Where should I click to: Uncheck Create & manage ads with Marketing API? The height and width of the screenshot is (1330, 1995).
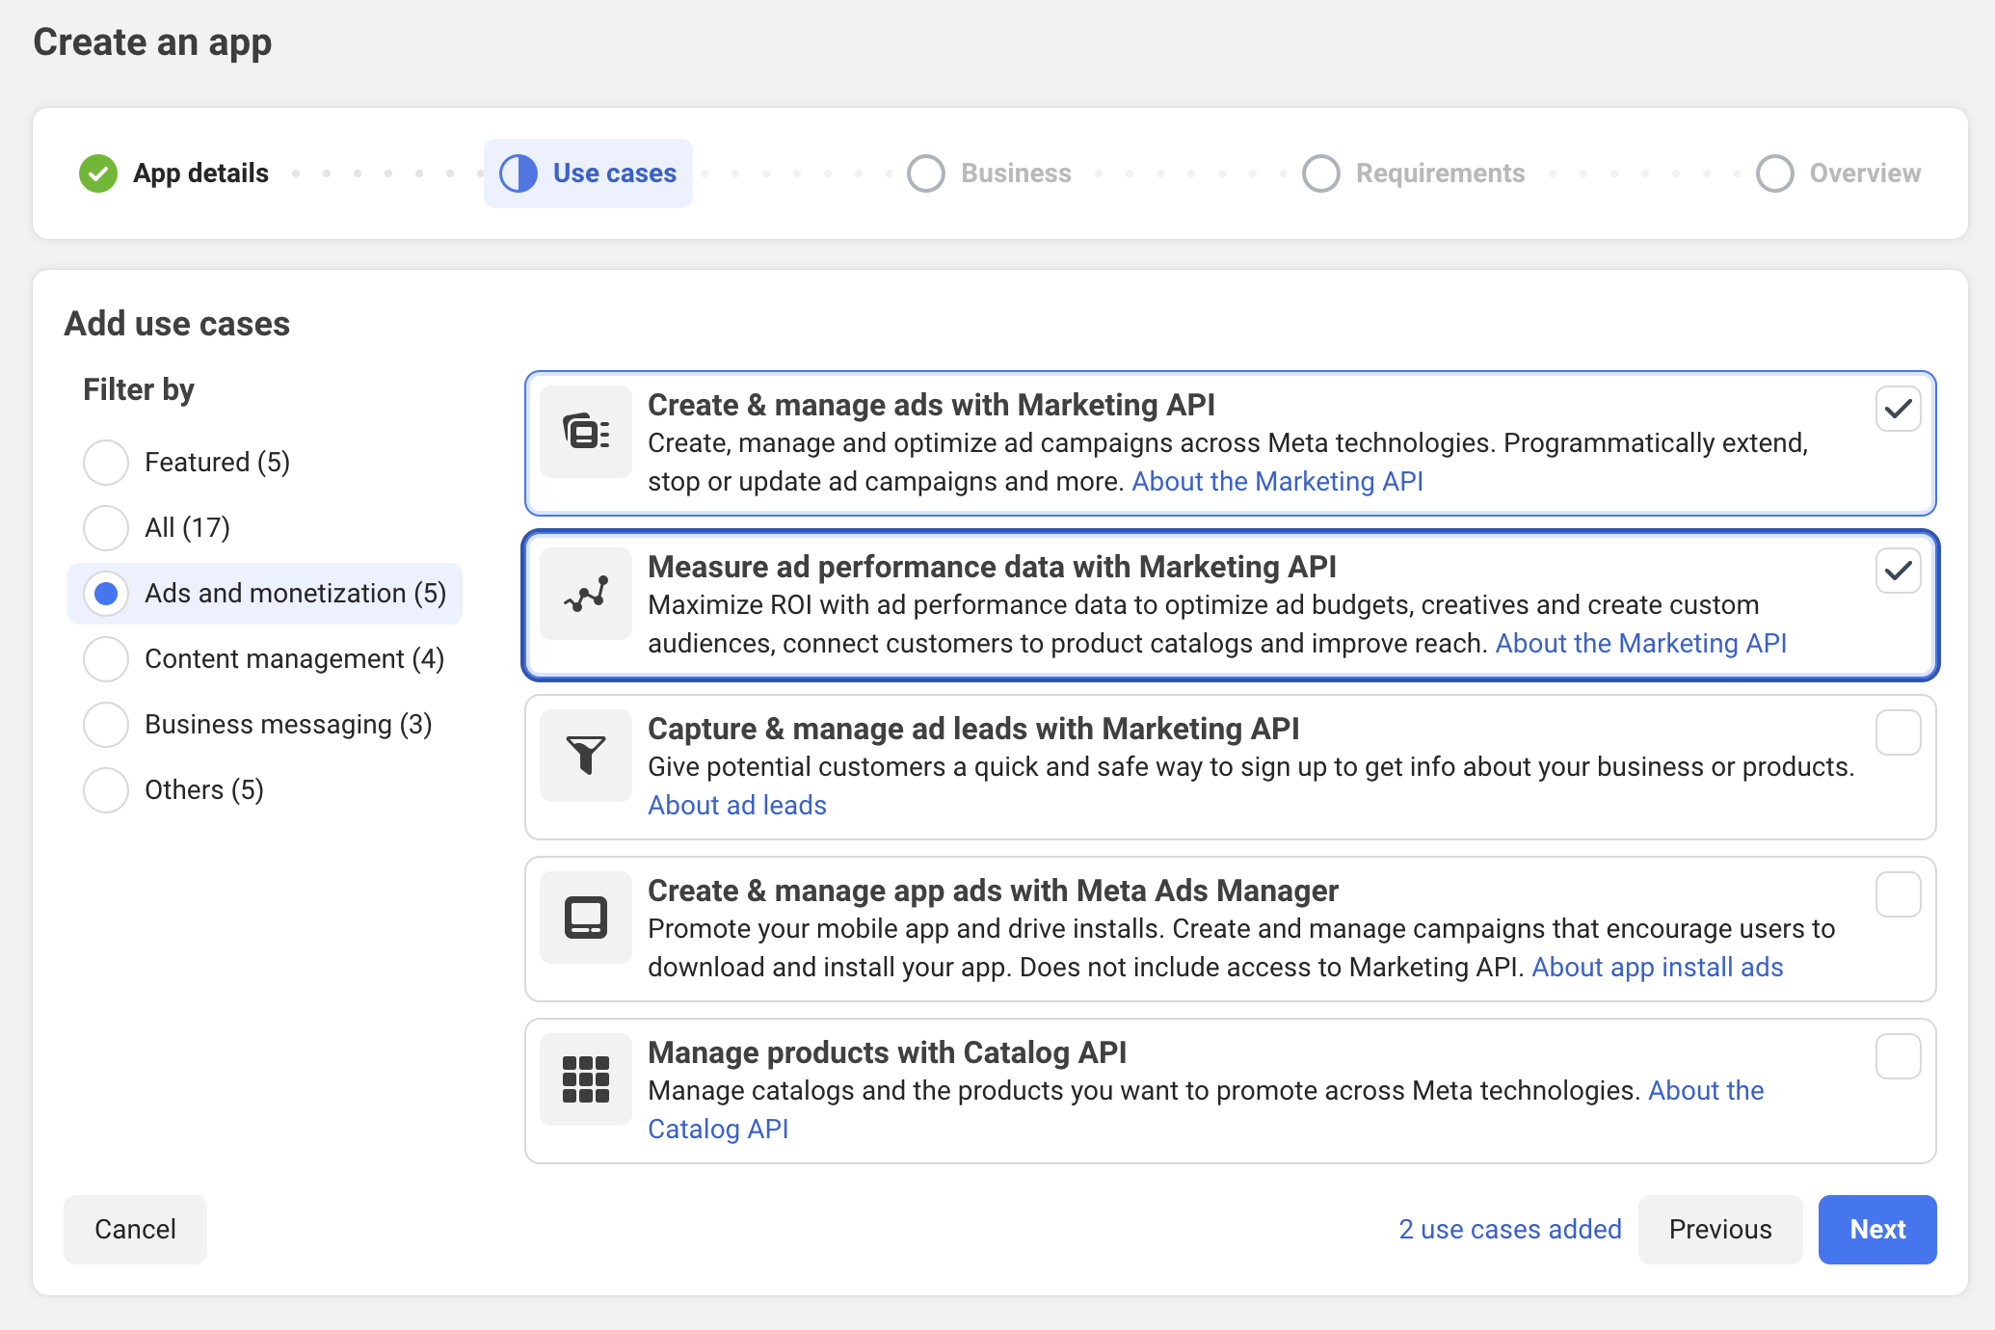click(1898, 409)
